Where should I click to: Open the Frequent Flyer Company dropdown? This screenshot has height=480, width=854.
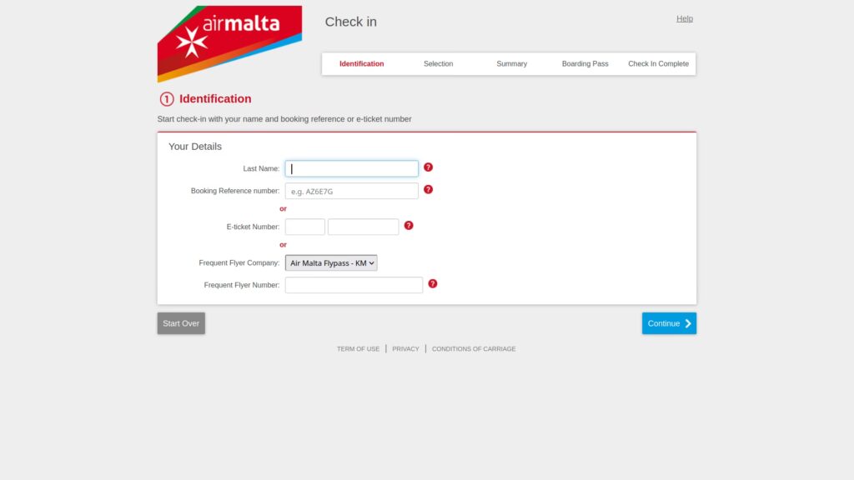(x=331, y=263)
